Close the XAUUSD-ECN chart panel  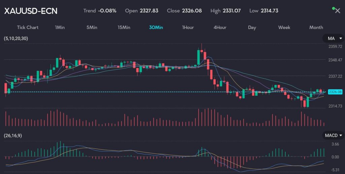click(338, 11)
